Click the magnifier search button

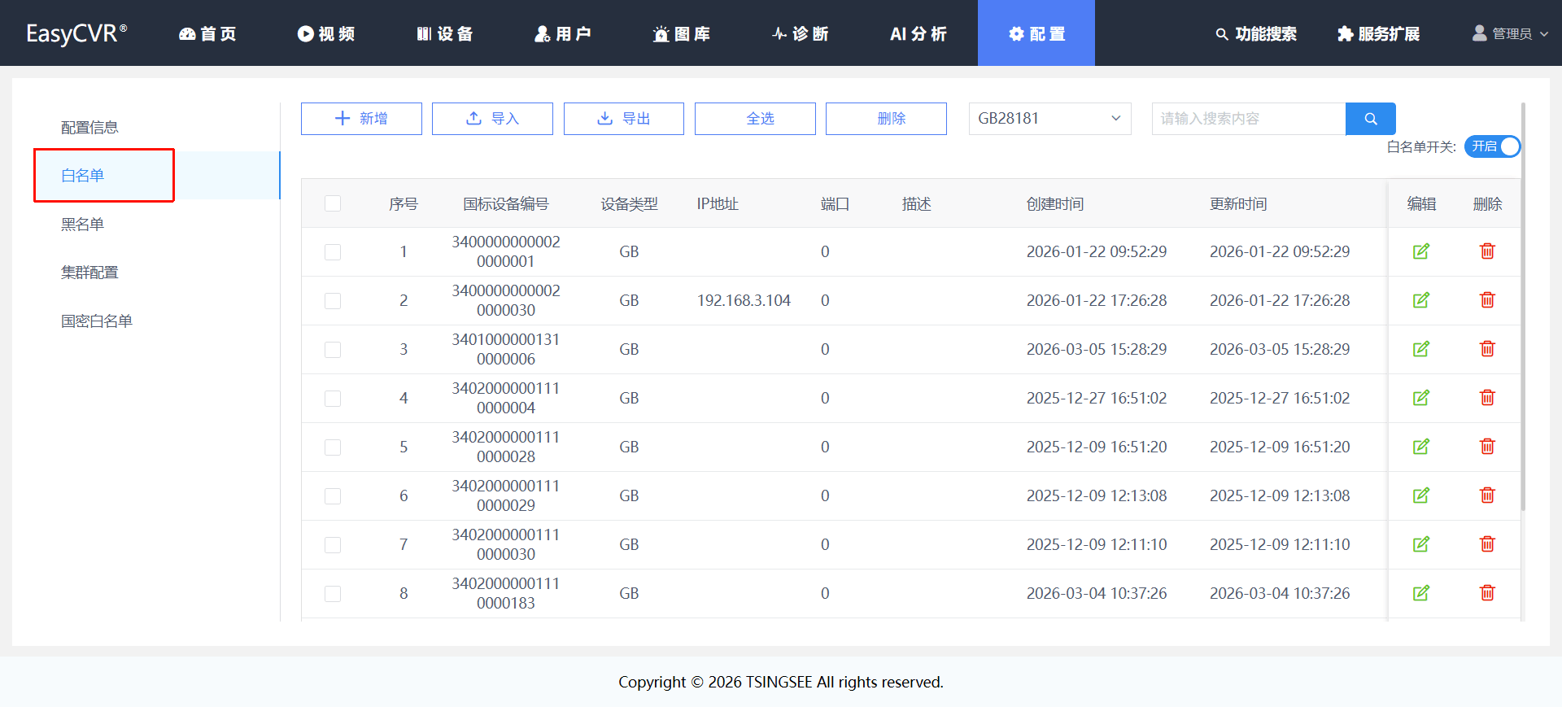[1371, 119]
